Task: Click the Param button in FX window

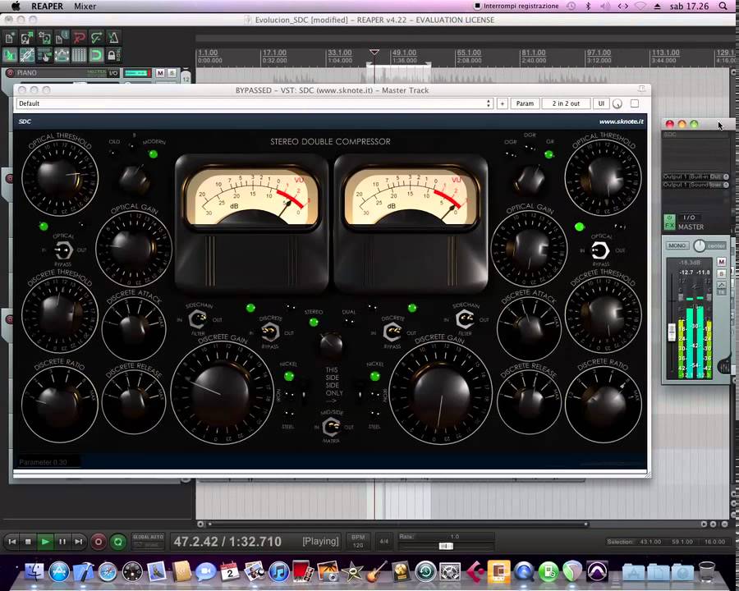Action: point(525,103)
